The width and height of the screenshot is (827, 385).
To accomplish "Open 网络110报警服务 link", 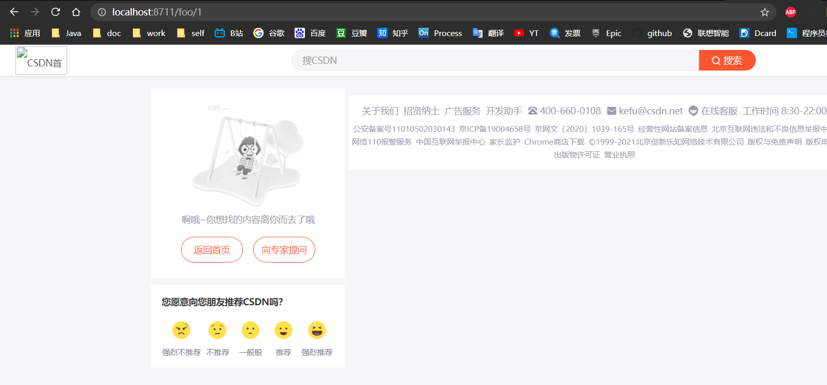I will [x=382, y=142].
